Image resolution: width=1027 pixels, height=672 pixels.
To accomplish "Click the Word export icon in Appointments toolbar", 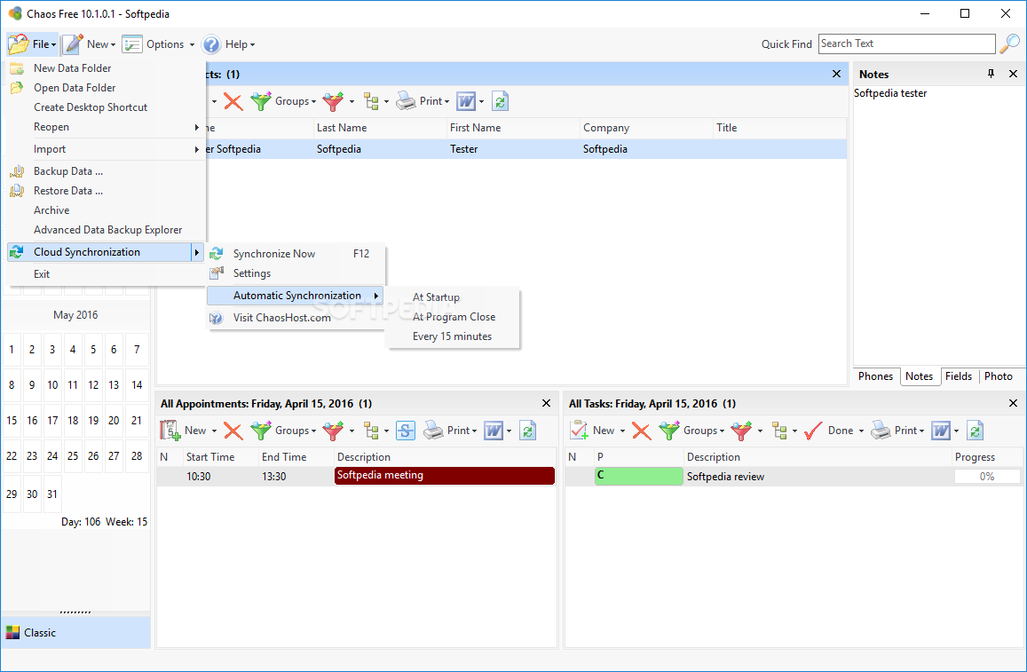I will pyautogui.click(x=494, y=431).
